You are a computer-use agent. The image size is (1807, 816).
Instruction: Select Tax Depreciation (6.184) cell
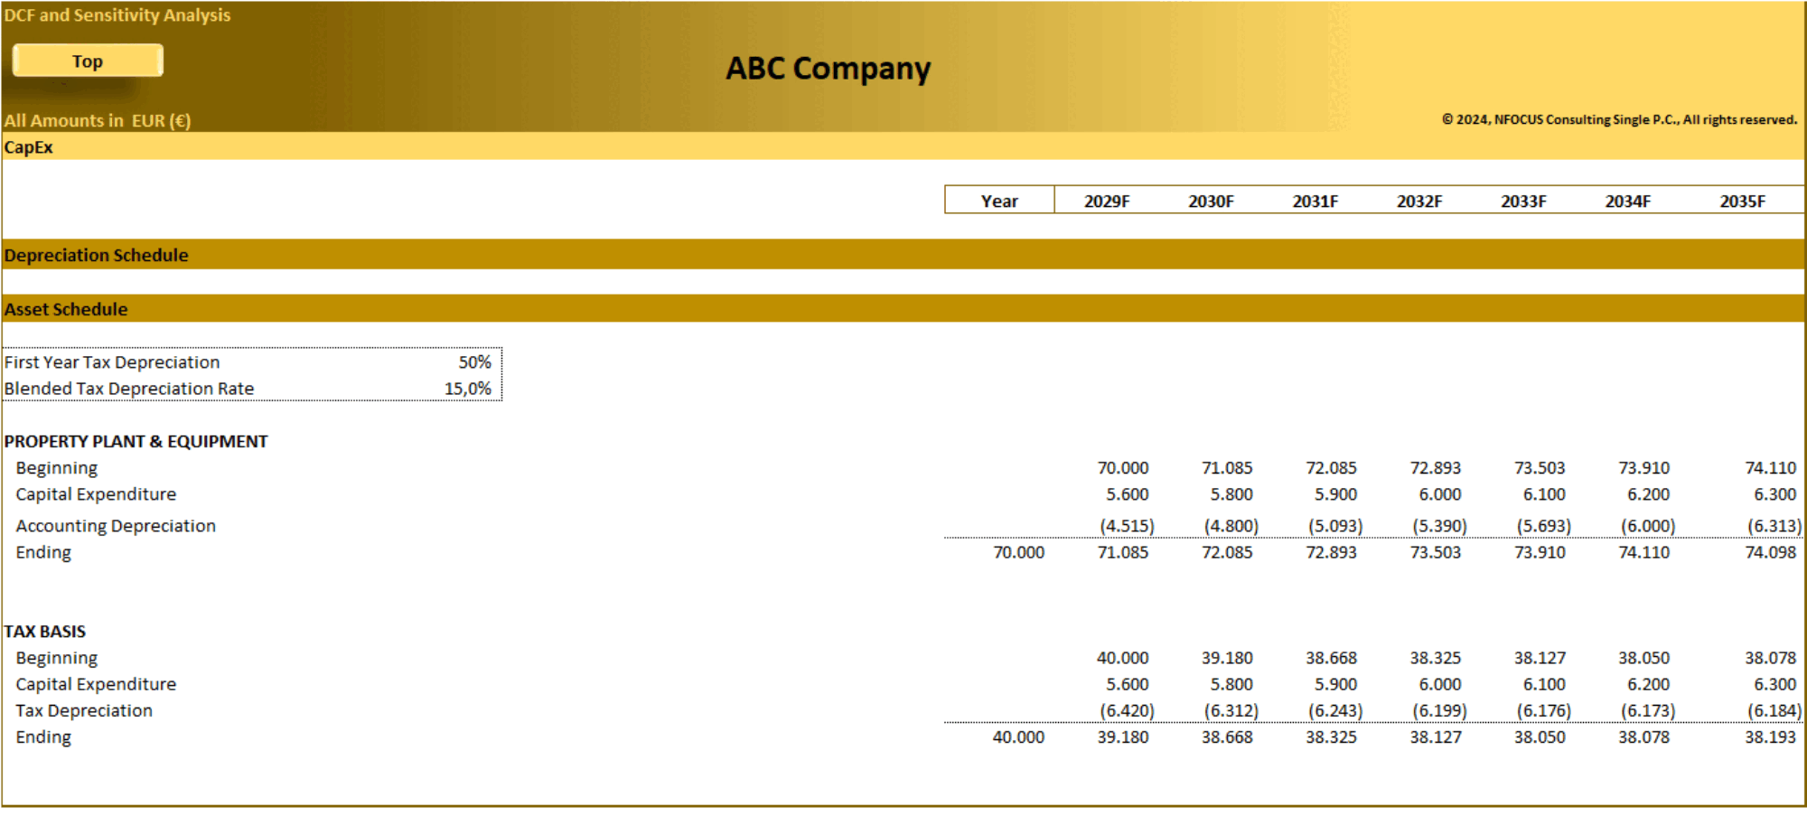coord(1774,711)
